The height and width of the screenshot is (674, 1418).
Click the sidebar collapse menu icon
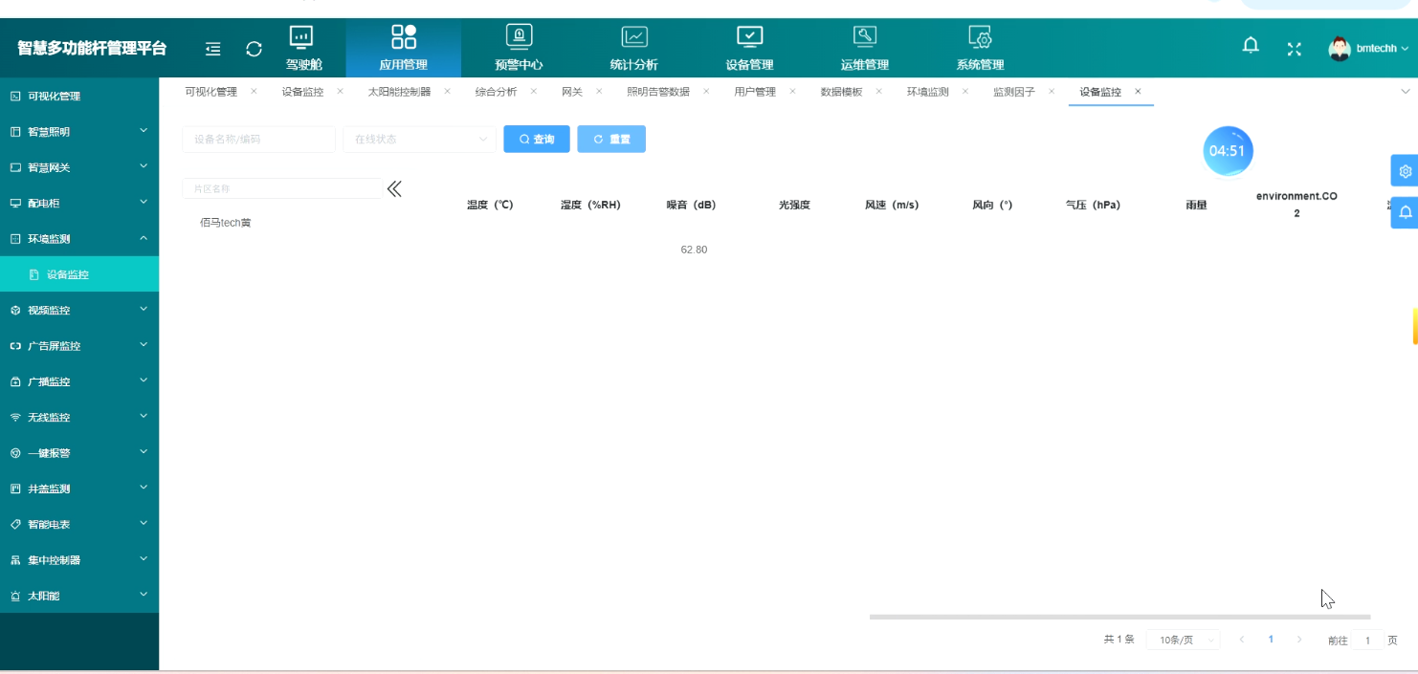213,49
